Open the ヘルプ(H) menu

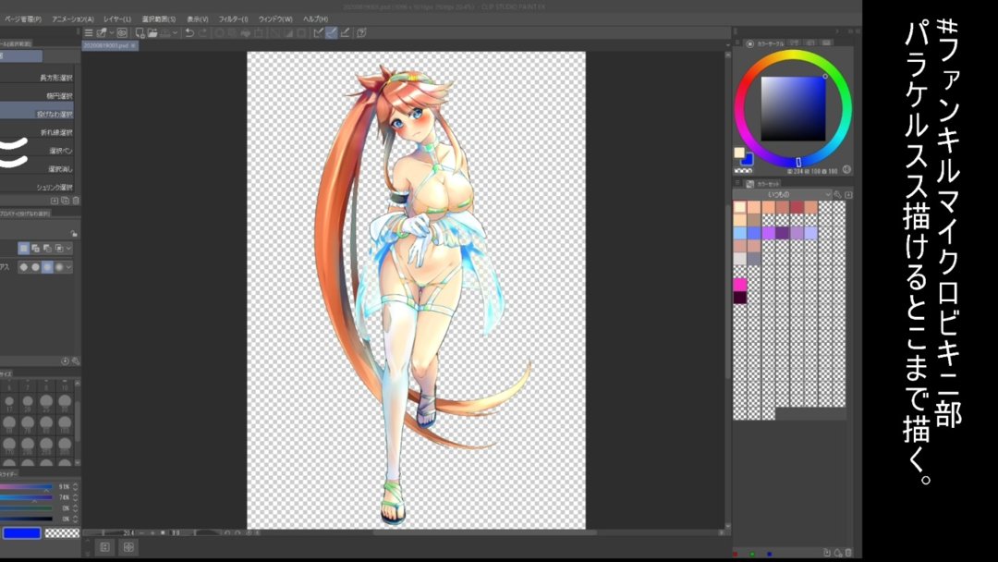[315, 19]
